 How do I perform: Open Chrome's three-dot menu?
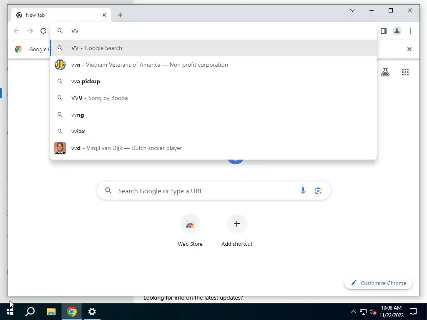pyautogui.click(x=410, y=31)
